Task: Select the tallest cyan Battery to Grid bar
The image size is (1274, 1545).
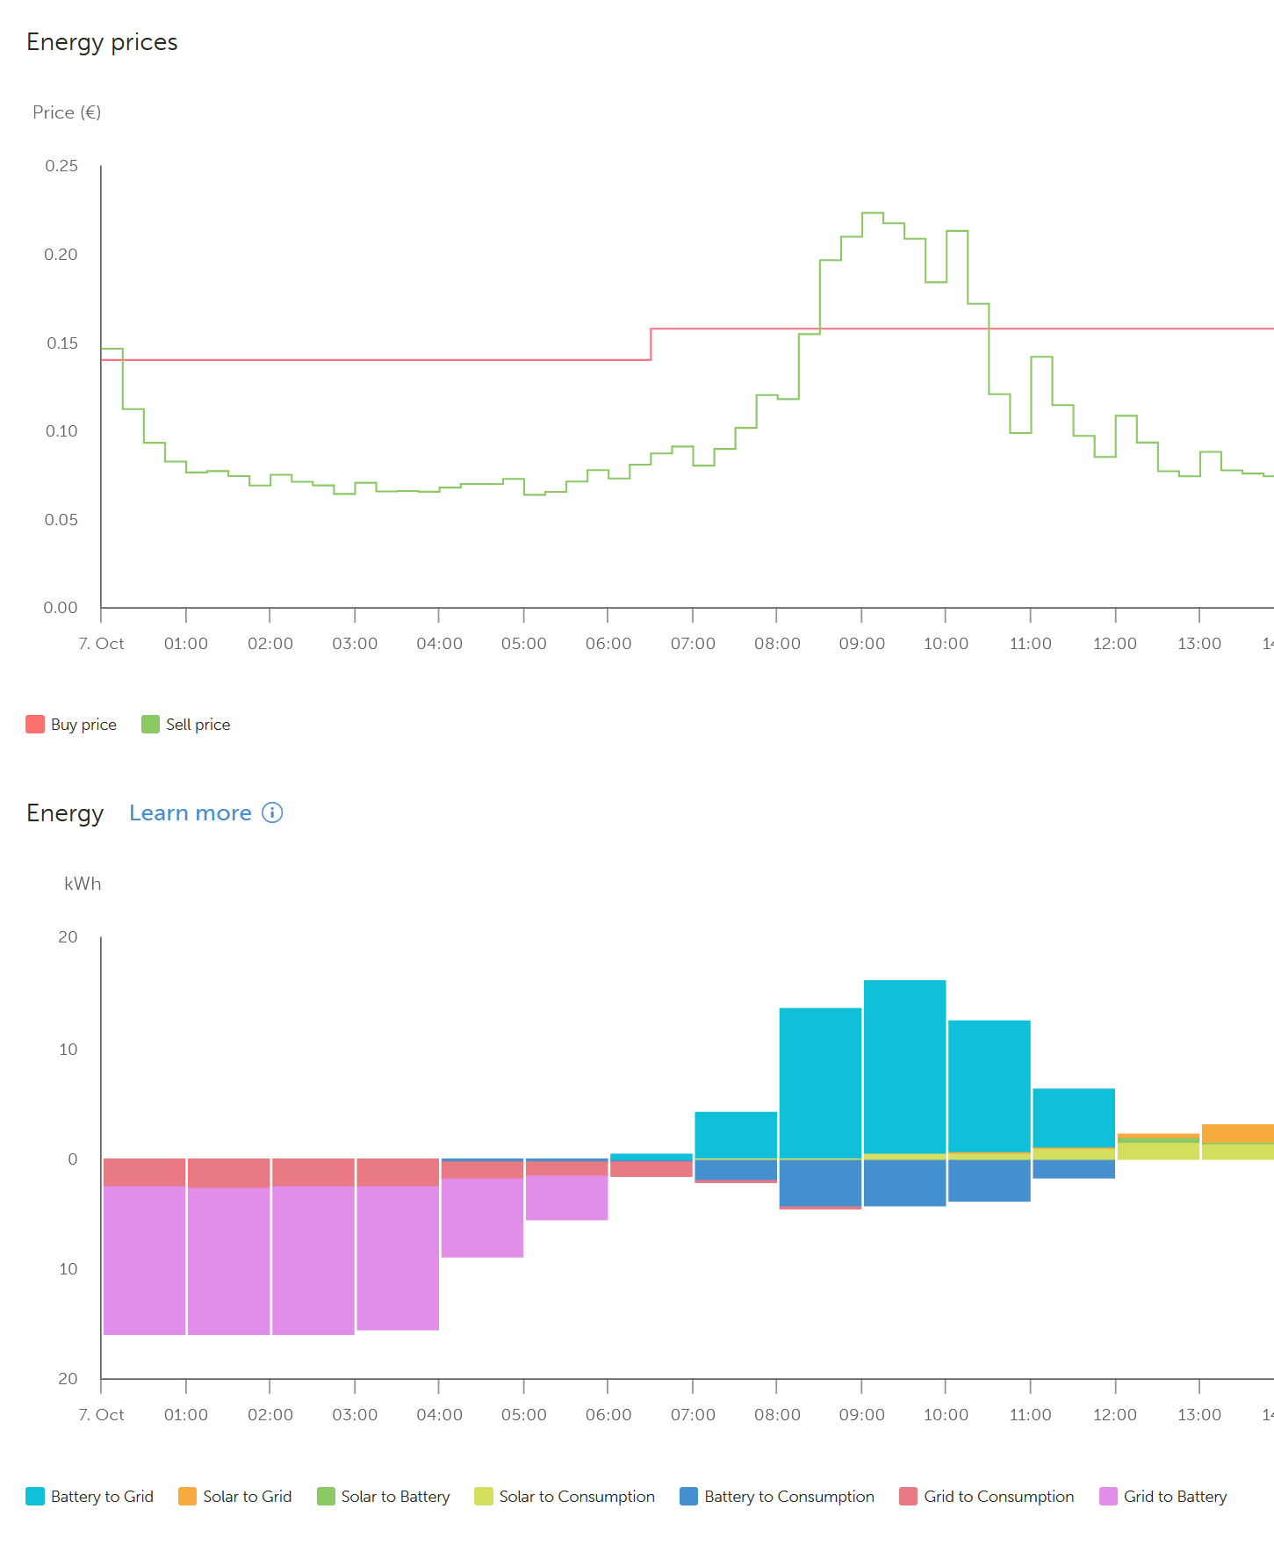Action: [904, 1066]
